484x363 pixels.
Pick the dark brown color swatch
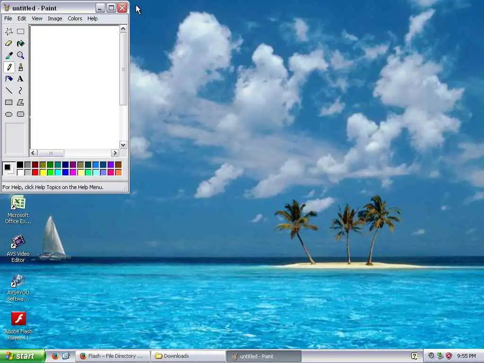tap(119, 165)
